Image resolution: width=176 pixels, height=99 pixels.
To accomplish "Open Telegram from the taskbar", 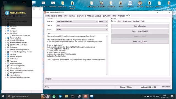I will tap(60, 96).
